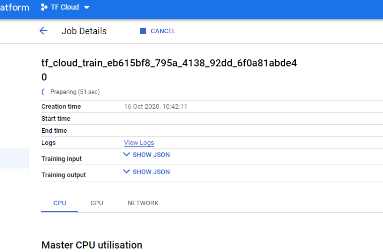Viewport: 383px width, 252px height.
Task: Click the Logs row label
Action: pyautogui.click(x=48, y=143)
